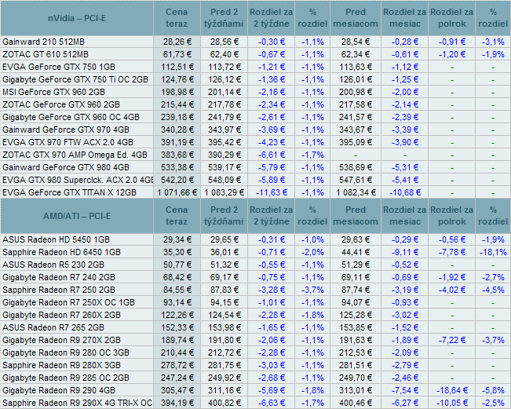This screenshot has width=511, height=409.
Task: Select Gainward GeForce GTX 980 4GB
Action: point(66,167)
